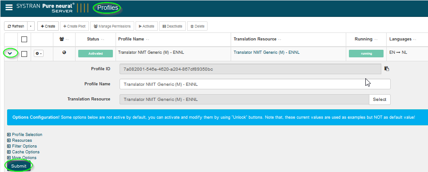428x172 pixels.
Task: Tick the Translator NMT Generic row checkbox
Action: (24, 54)
